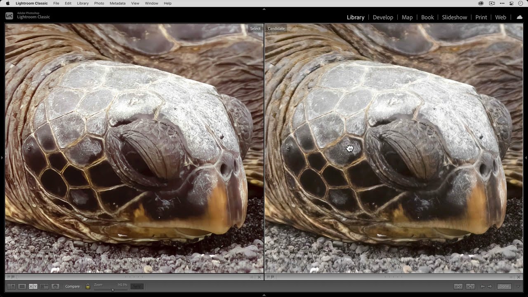Click the Make Select XY icon
Viewport: 528px width, 297px height.
tap(470, 286)
